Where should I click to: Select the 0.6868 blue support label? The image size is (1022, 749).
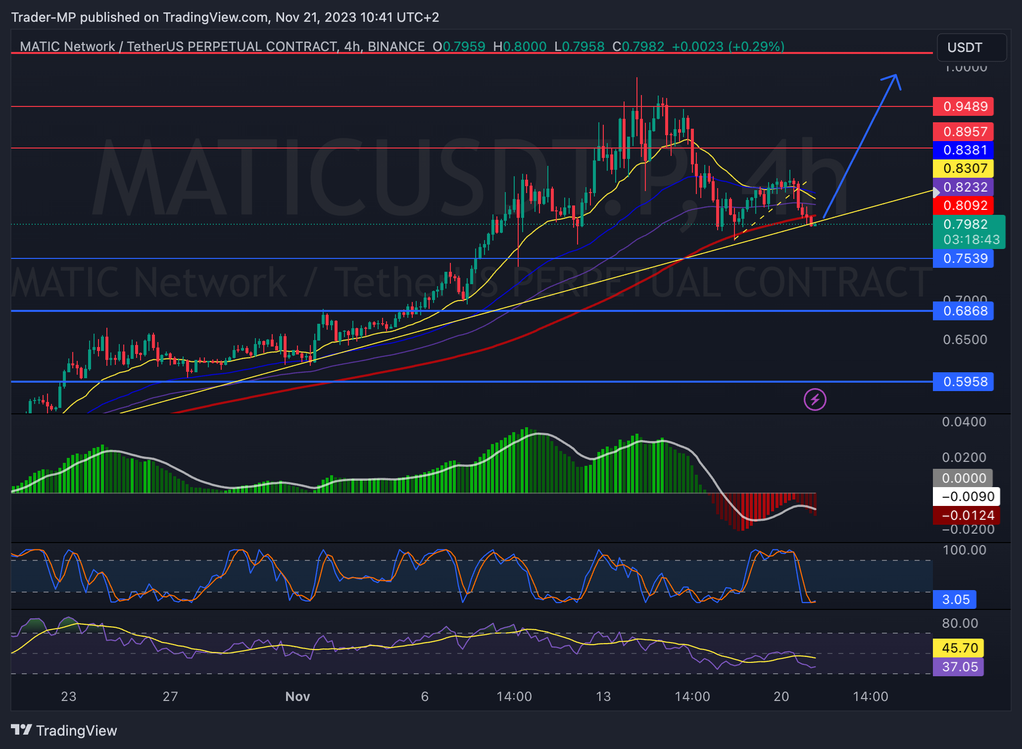[x=963, y=311]
